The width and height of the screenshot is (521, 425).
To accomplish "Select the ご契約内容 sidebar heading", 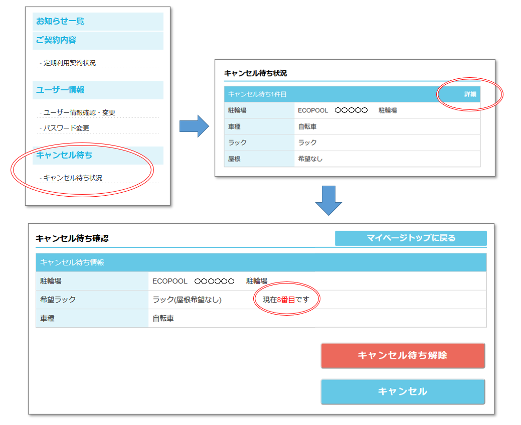I will (x=56, y=40).
